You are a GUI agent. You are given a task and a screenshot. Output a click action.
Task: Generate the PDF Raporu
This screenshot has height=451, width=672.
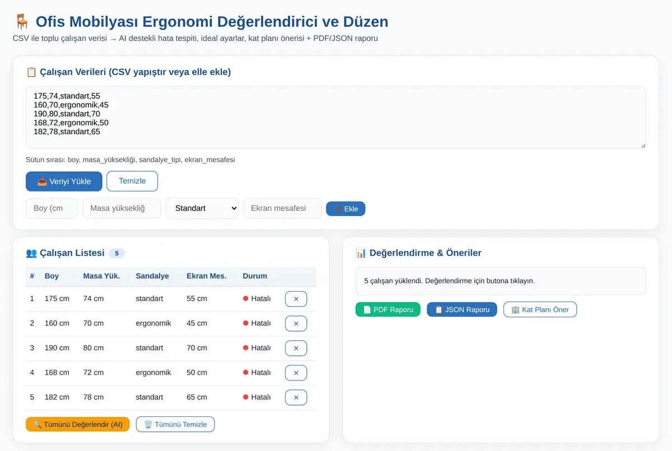388,309
